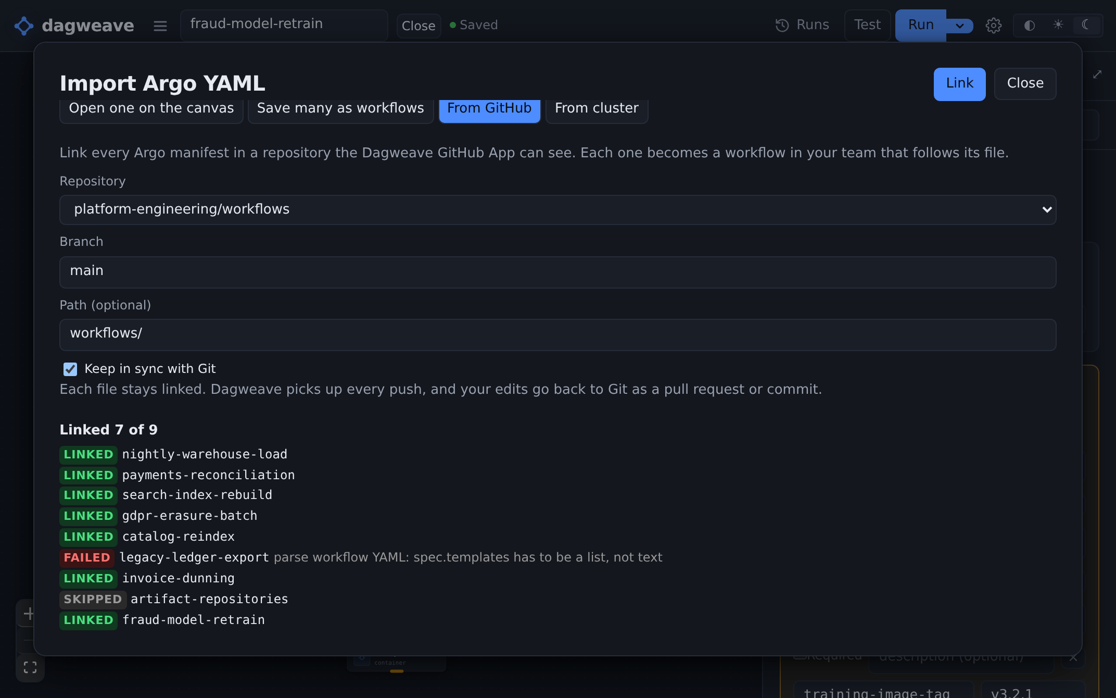The width and height of the screenshot is (1116, 698).
Task: Click the parse workflow YAML error message
Action: pos(468,558)
